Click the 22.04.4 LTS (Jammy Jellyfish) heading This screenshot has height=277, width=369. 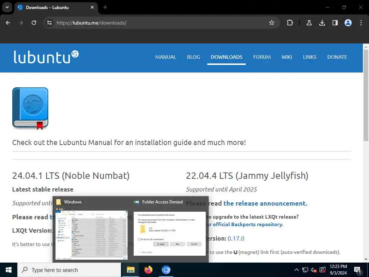pos(247,176)
